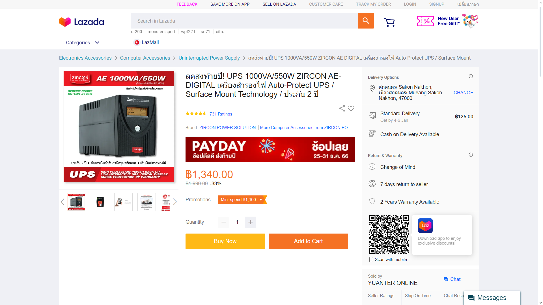Open Chat with seller
Viewport: 543px width, 305px height.
coord(452,279)
